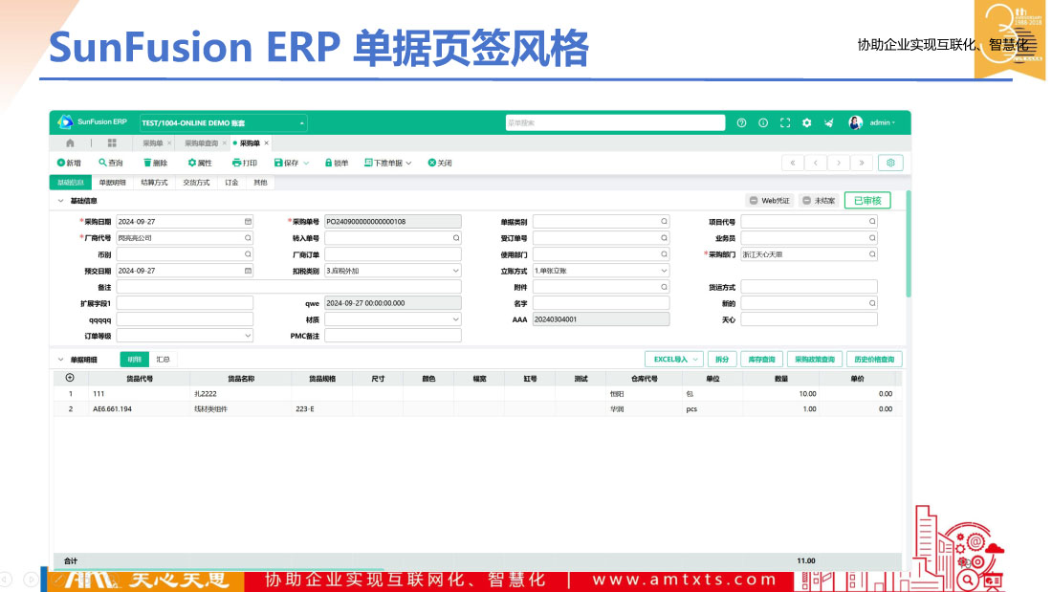
Task: Click the 打印 (print) icon
Action: (235, 163)
